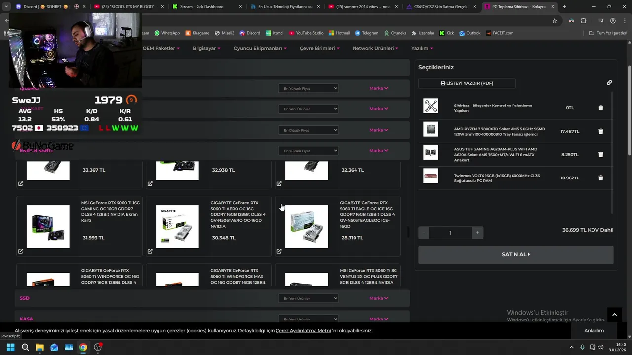Delete the AMD Ryzen 7 7800X3D from selections
Viewport: 632px width, 355px height.
[600, 131]
